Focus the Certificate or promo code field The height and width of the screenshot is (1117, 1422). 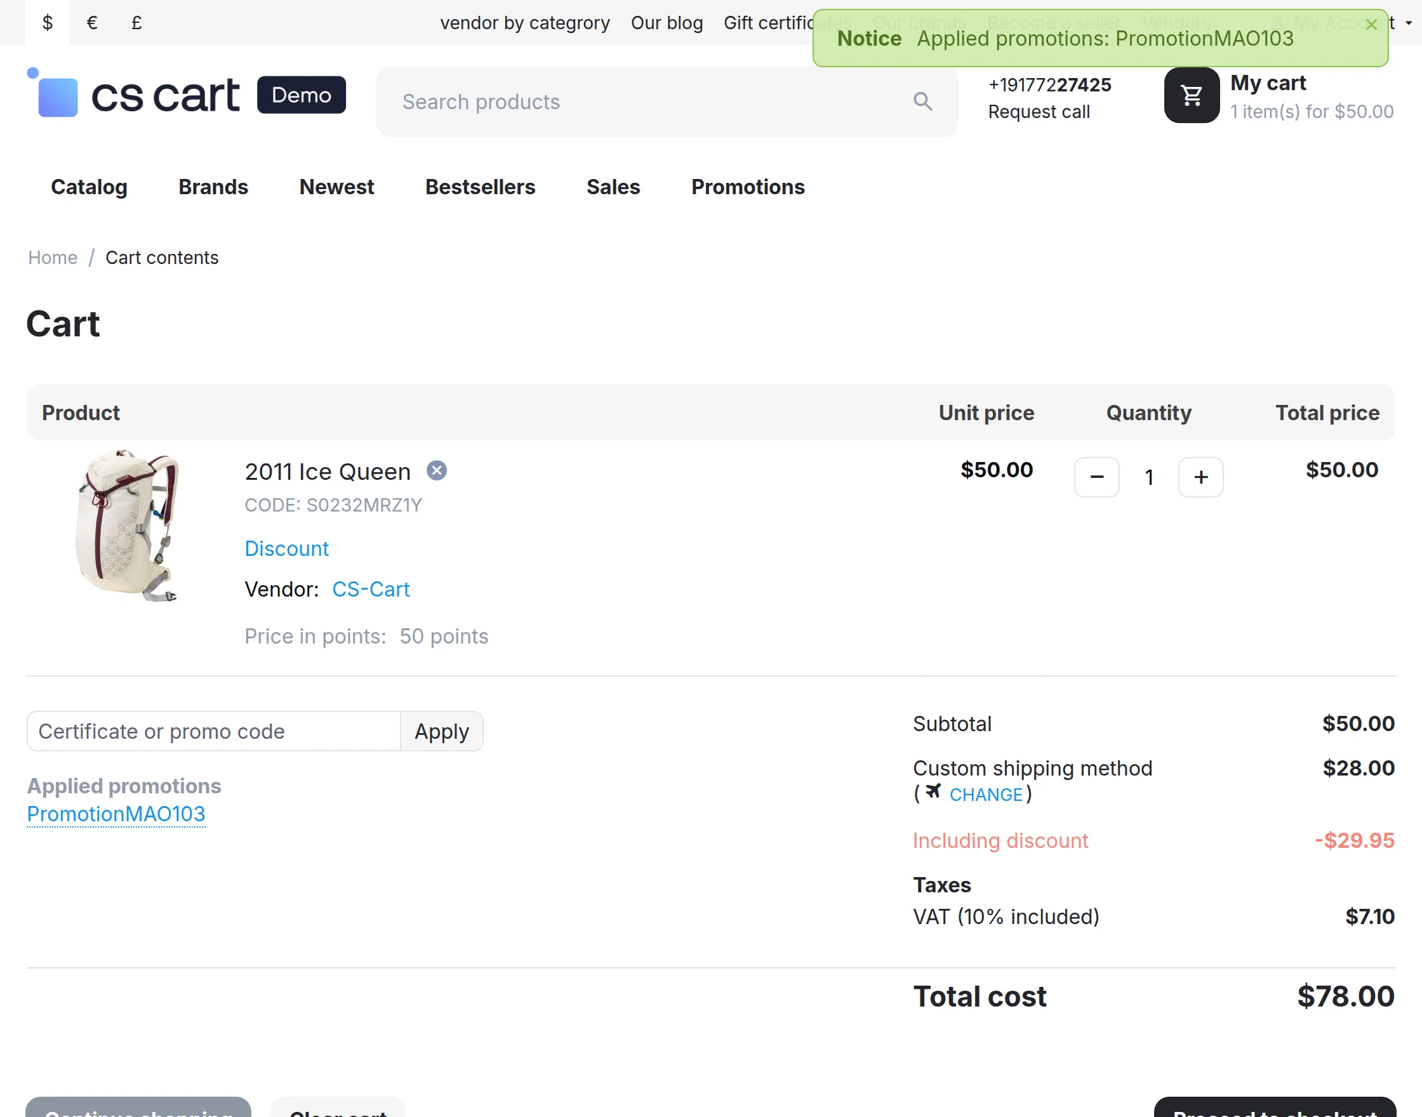213,731
